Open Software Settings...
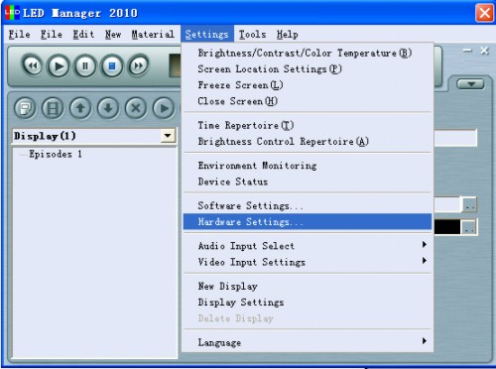The width and height of the screenshot is (496, 369). 308,205
